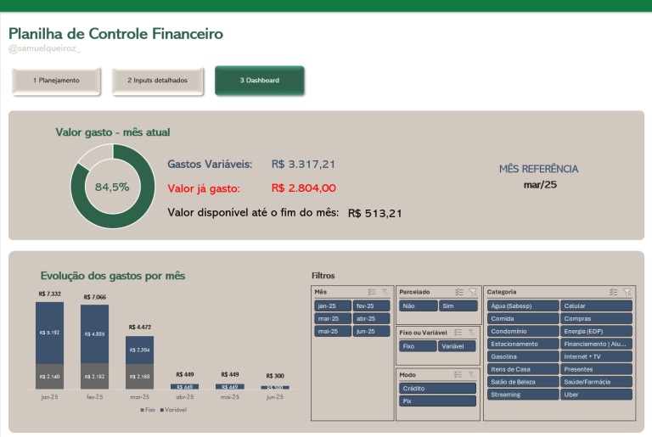The height and width of the screenshot is (437, 652).
Task: Toggle multi-select in Categoria slicer
Action: tap(613, 292)
